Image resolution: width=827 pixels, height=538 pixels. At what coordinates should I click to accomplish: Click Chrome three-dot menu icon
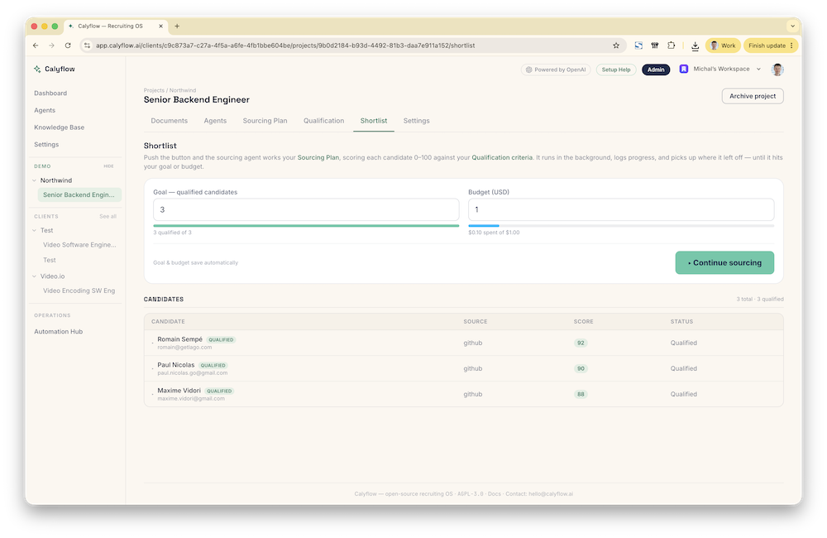791,46
